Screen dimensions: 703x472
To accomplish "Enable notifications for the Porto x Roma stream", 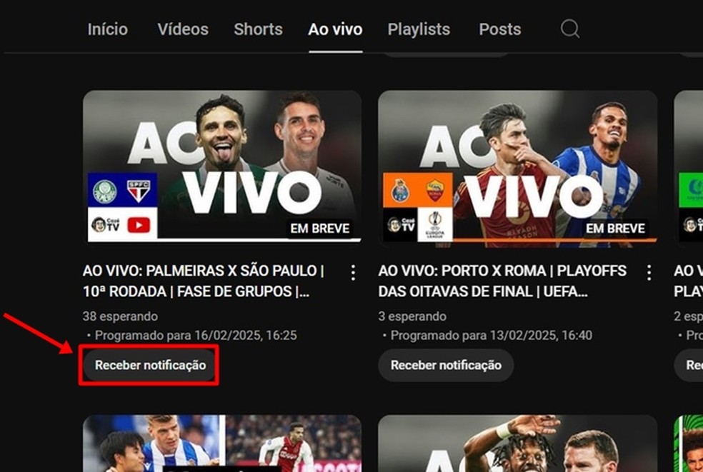I will pos(445,365).
